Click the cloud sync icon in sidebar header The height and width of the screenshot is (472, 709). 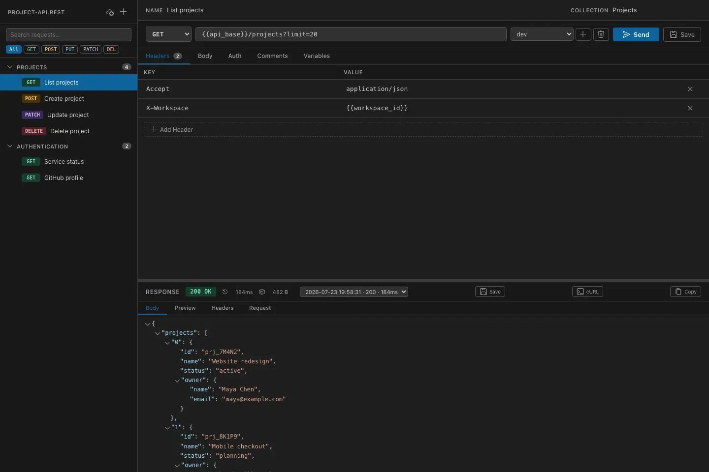110,12
